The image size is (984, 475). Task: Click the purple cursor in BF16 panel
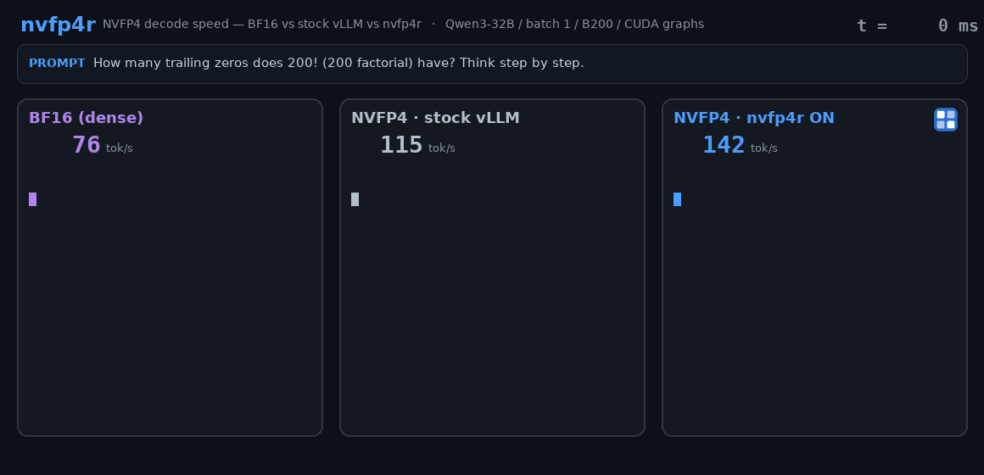click(x=32, y=199)
